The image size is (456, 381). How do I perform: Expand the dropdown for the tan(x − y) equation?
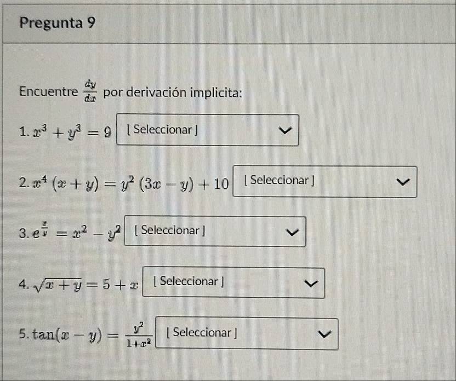pyautogui.click(x=247, y=333)
